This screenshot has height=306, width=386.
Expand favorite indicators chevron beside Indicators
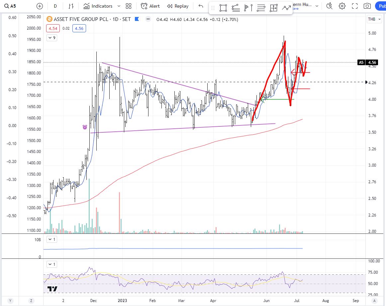(x=119, y=6)
